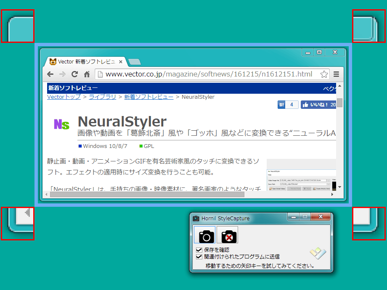Click the cancel capture camera icon
Viewport: 387px width, 290px height.
click(227, 235)
